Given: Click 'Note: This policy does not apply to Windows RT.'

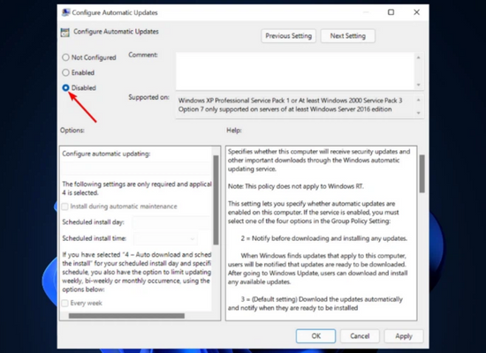Looking at the screenshot, I should [296, 186].
